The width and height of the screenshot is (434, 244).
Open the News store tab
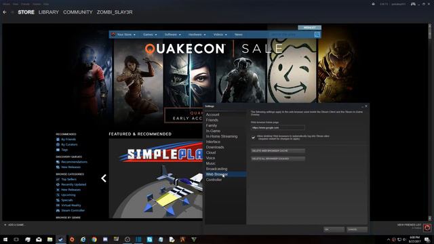[x=239, y=35]
